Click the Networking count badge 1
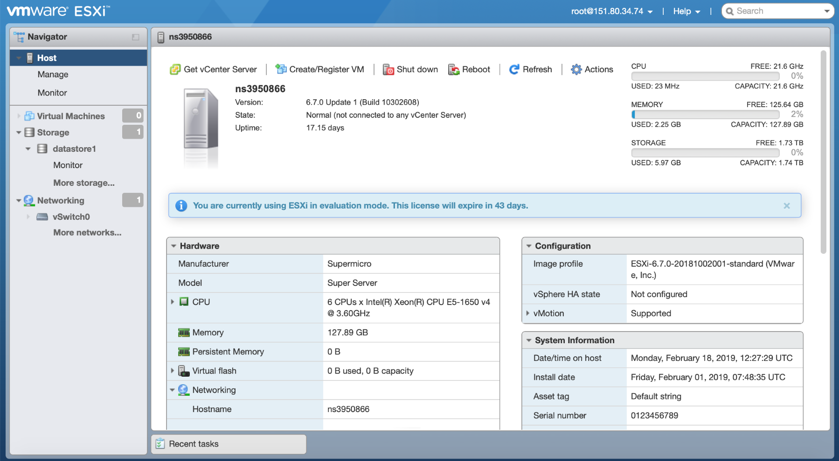This screenshot has height=461, width=839. coord(133,200)
